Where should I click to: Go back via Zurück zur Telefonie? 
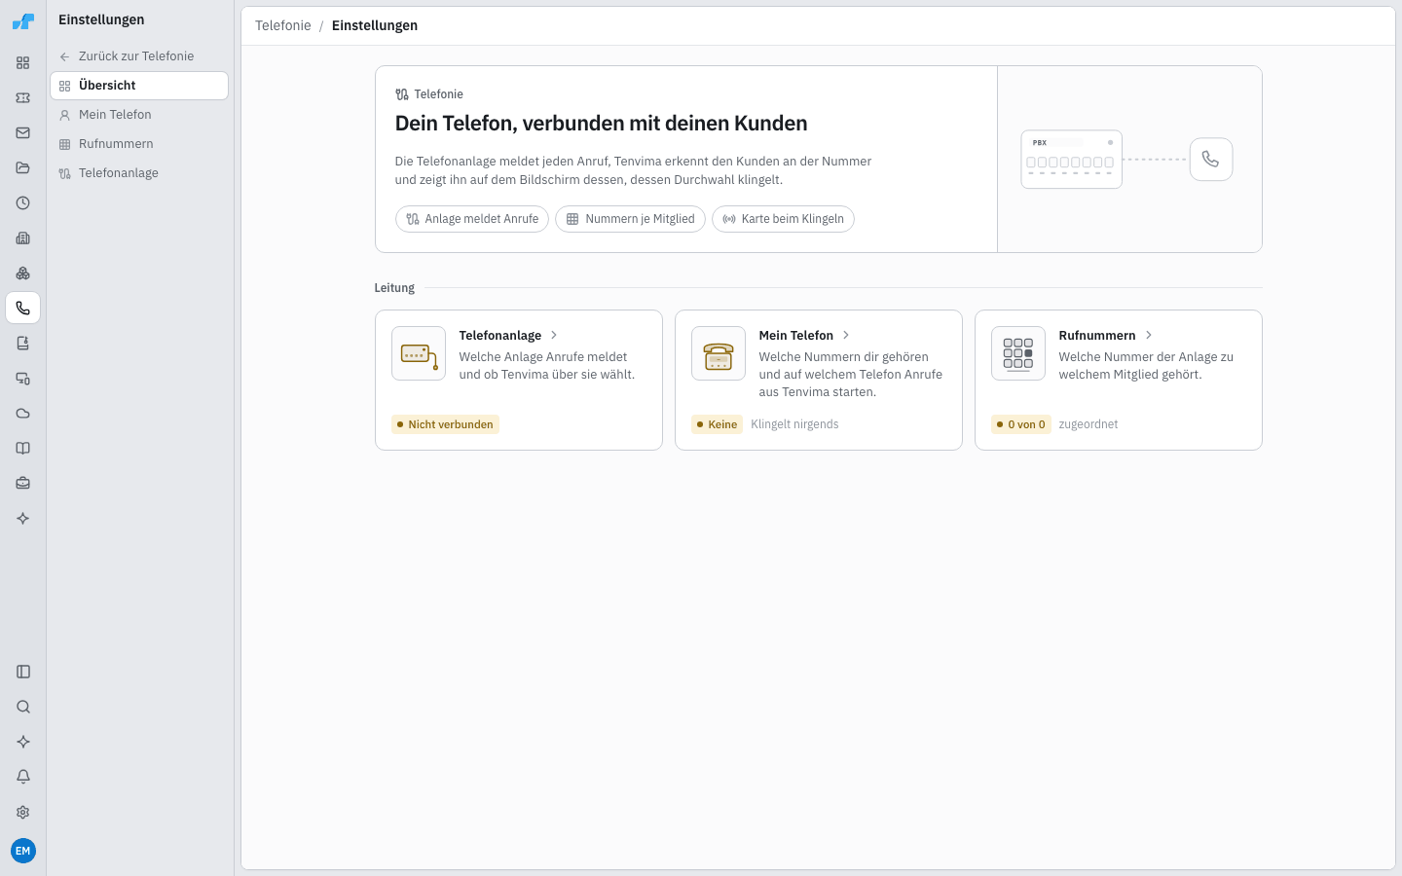(139, 56)
